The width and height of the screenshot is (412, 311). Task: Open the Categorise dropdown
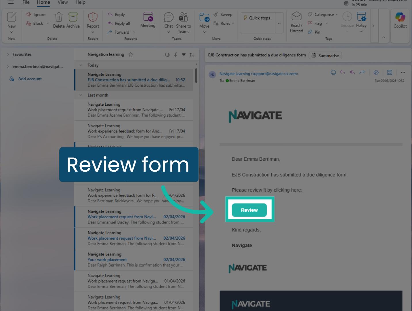click(x=337, y=14)
